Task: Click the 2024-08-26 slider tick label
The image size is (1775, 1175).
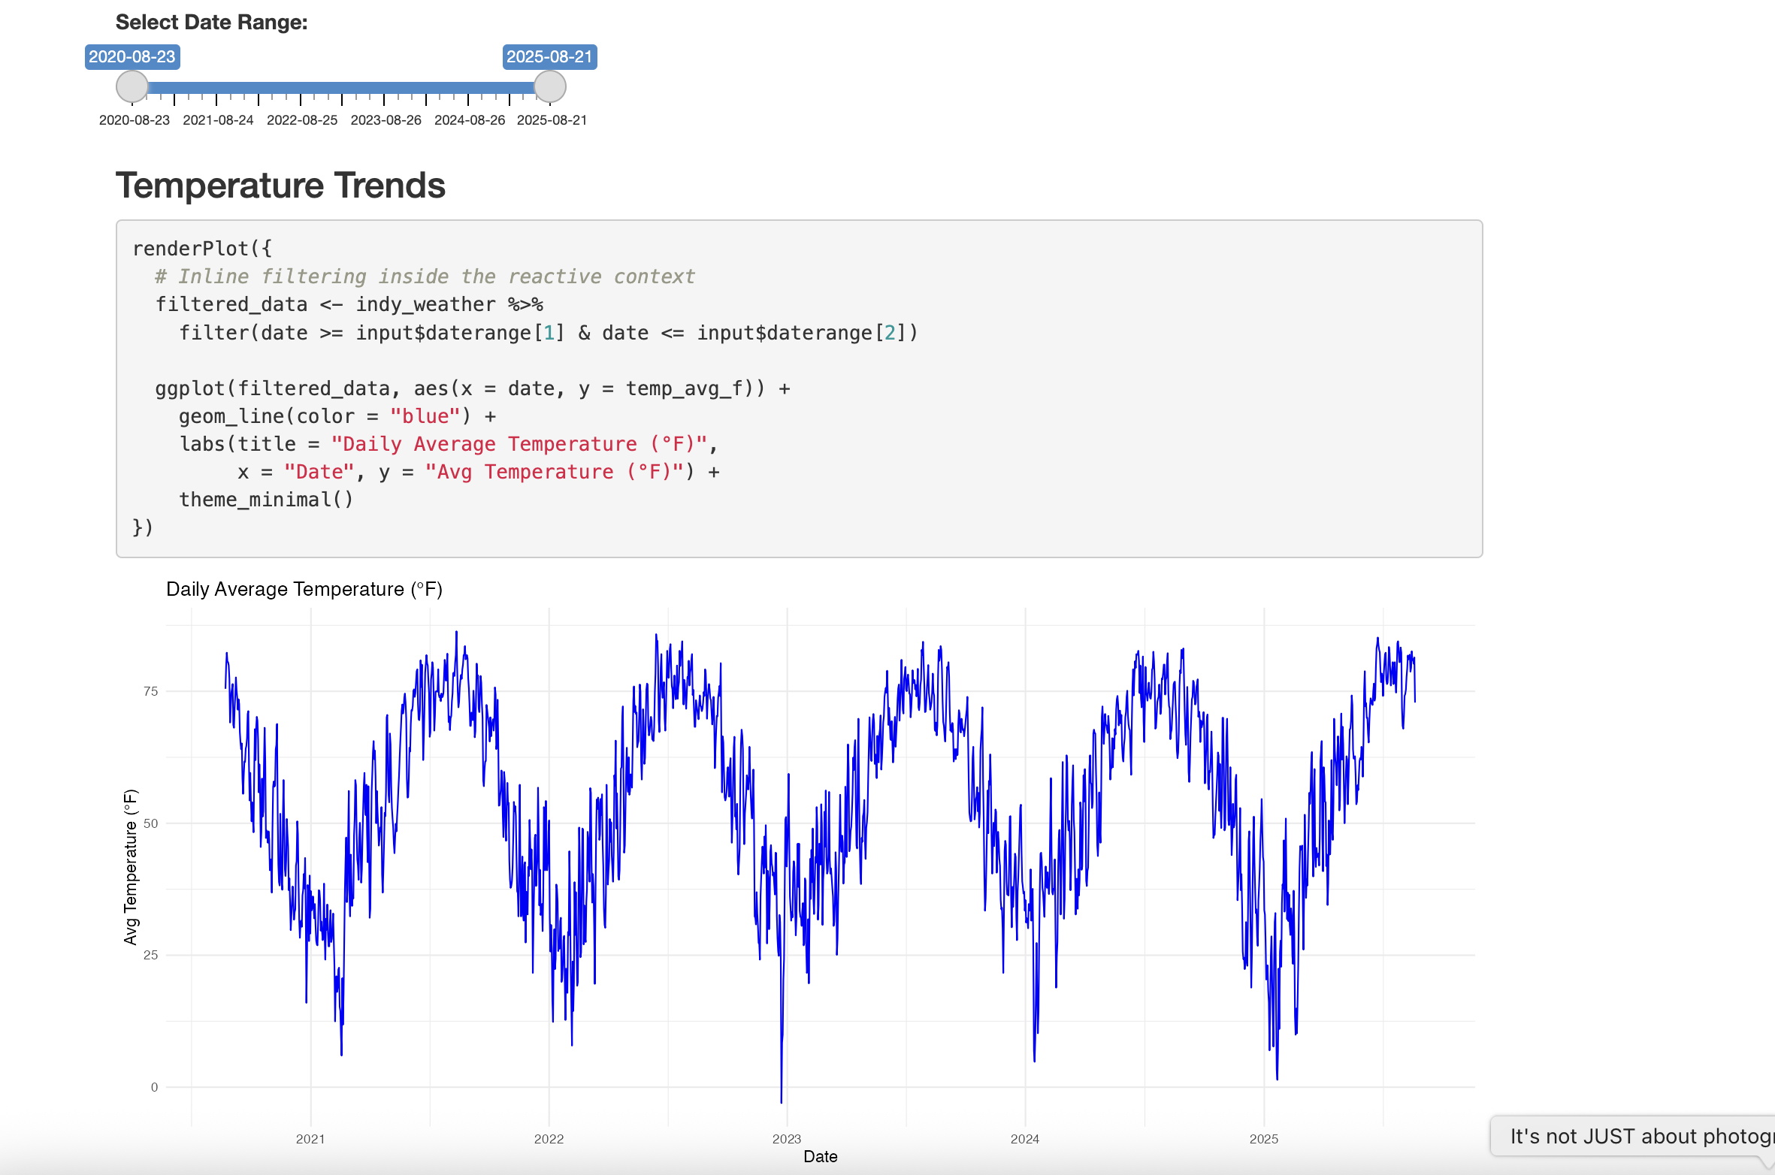Action: point(470,120)
